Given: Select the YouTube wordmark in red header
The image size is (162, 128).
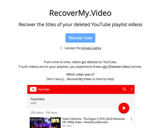Looking at the screenshot, I should [44, 89].
